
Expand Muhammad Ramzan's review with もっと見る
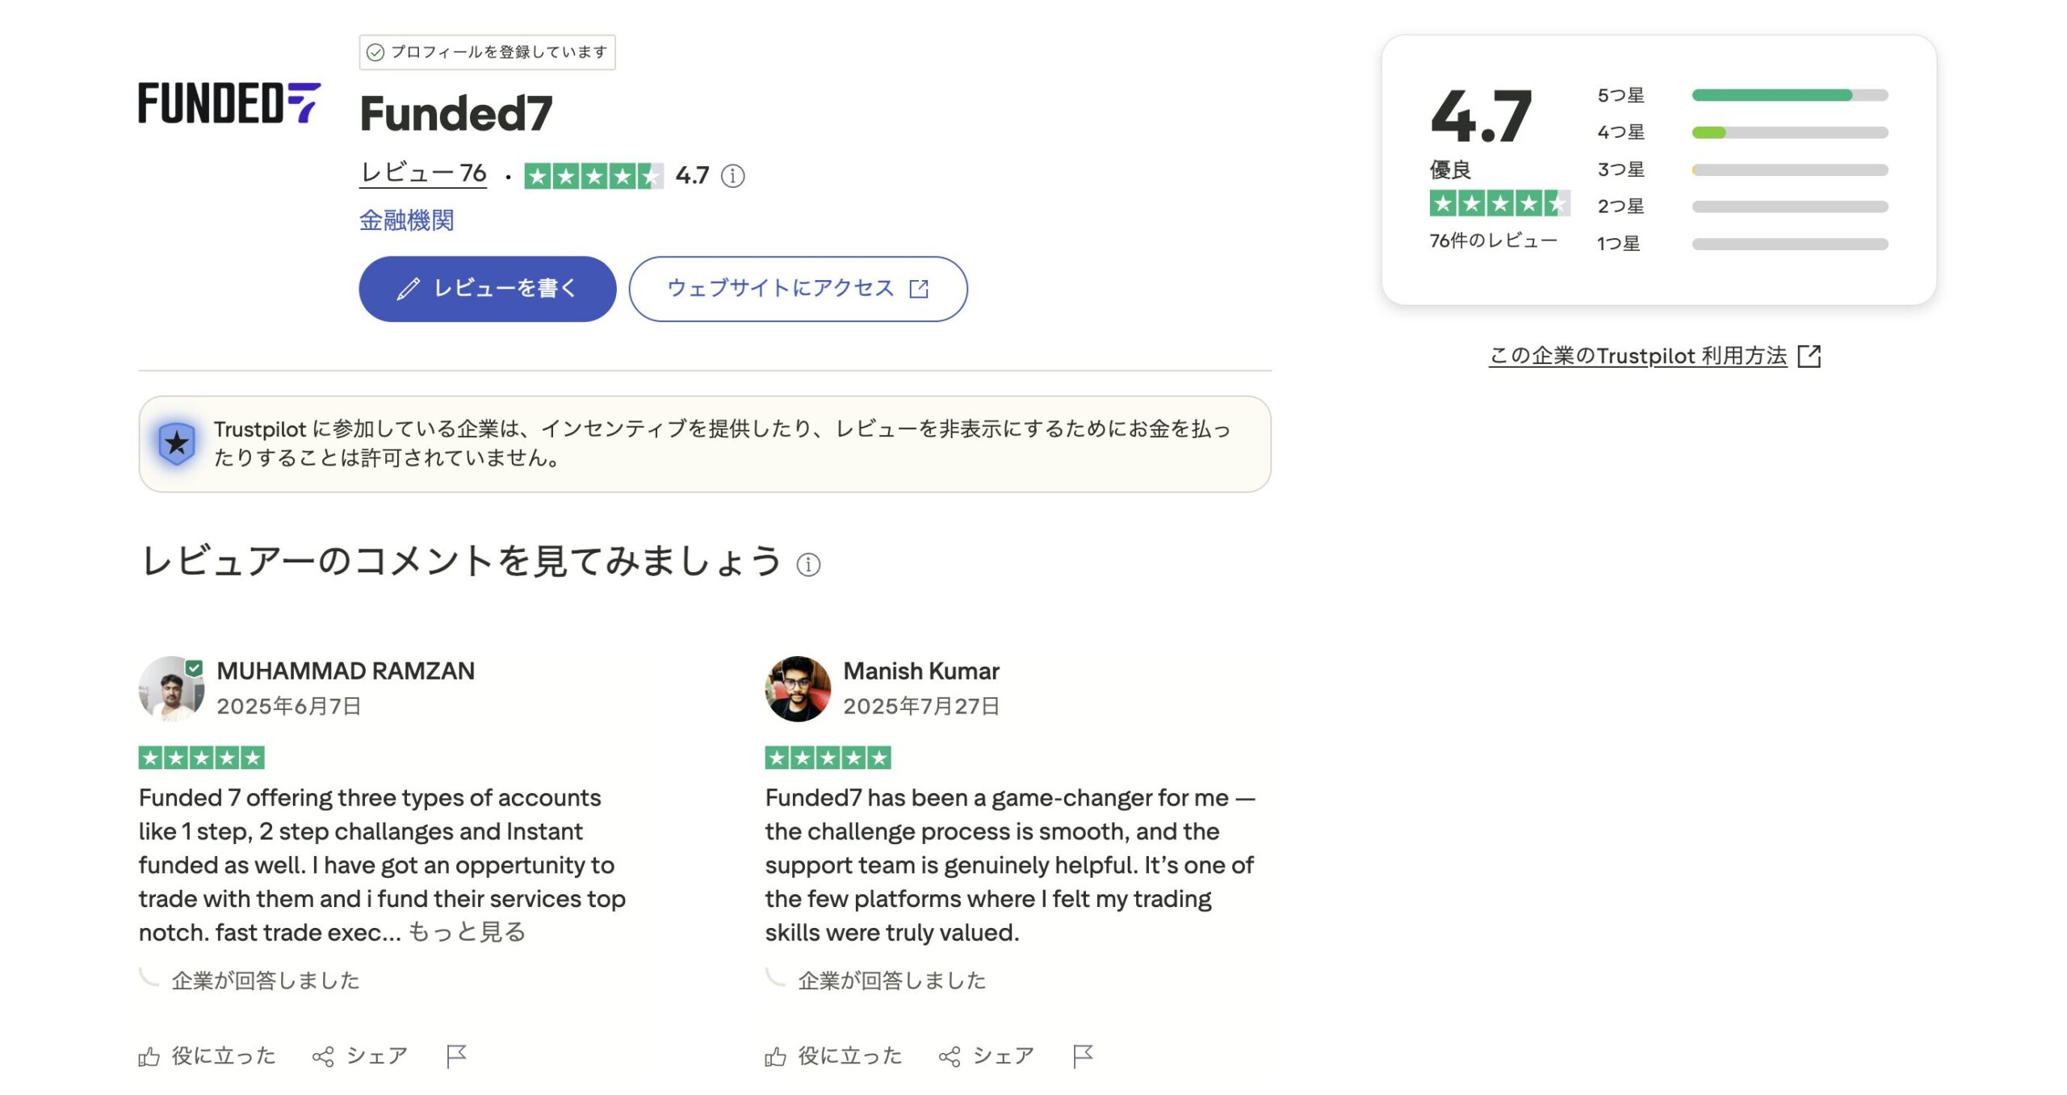pyautogui.click(x=467, y=932)
